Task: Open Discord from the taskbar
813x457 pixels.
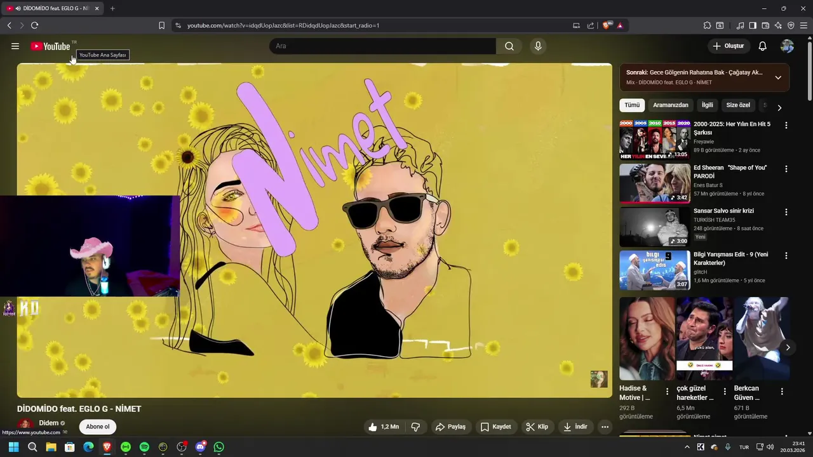Action: point(201,447)
